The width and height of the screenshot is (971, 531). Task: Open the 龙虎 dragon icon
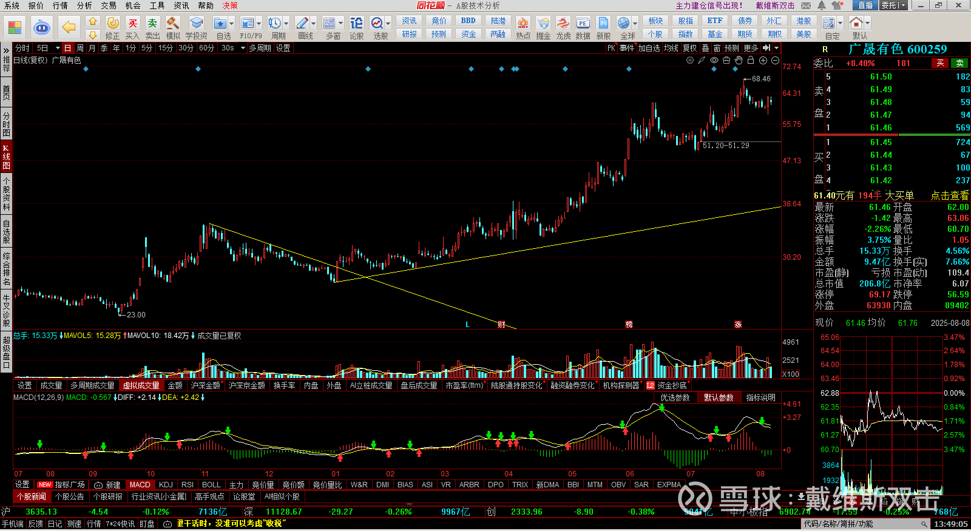click(563, 23)
